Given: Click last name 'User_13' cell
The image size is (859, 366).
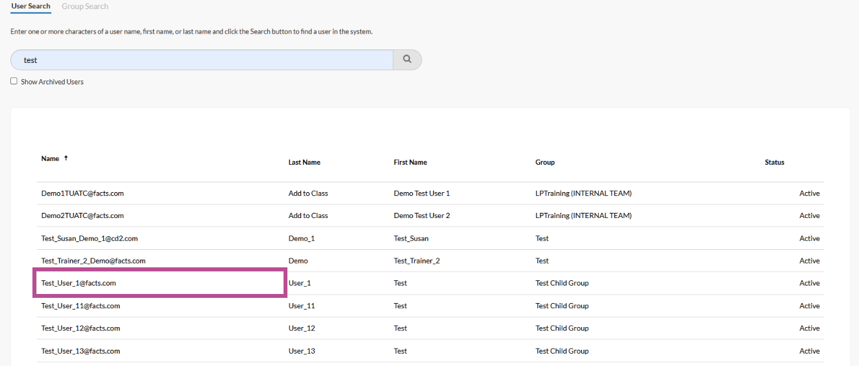Looking at the screenshot, I should (302, 351).
